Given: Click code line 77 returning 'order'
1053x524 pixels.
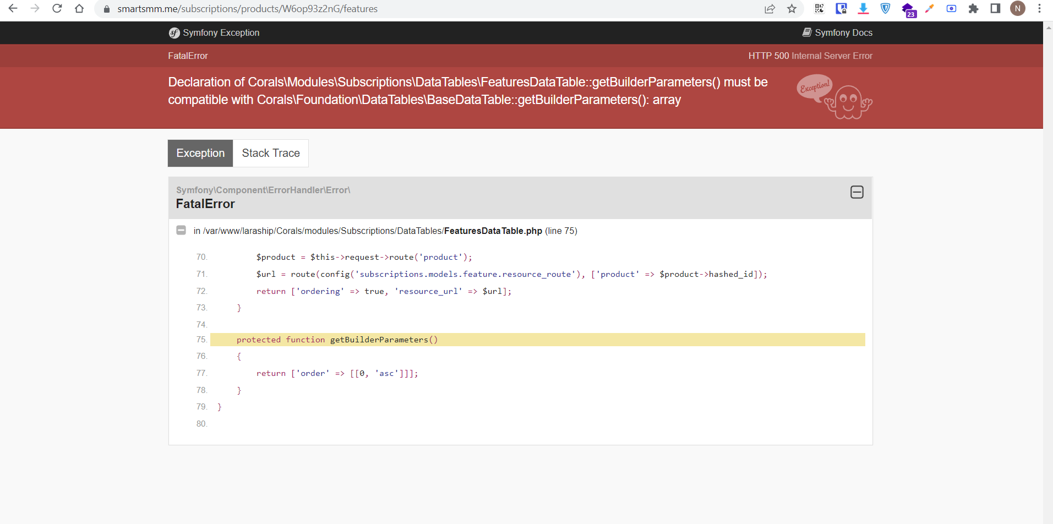Looking at the screenshot, I should click(337, 373).
